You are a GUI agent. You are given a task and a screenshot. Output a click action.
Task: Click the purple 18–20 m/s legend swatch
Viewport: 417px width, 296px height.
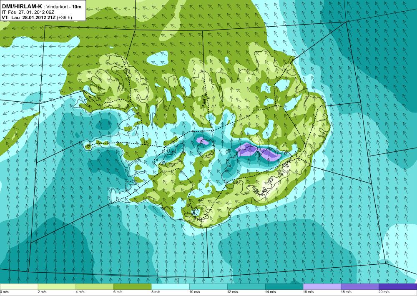(360, 287)
